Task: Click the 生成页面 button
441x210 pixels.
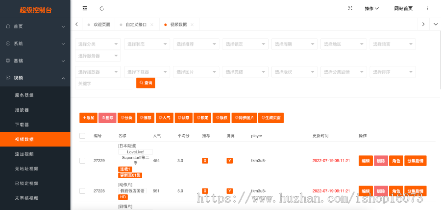Action: (x=271, y=118)
